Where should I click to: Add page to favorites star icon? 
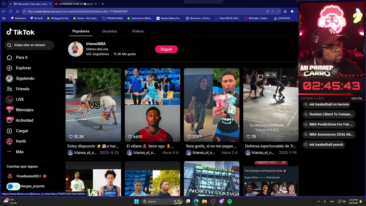(278, 11)
